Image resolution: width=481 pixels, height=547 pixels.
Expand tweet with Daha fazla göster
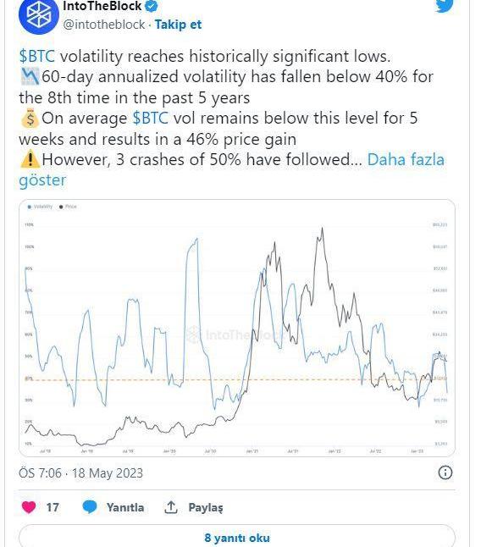coord(231,170)
